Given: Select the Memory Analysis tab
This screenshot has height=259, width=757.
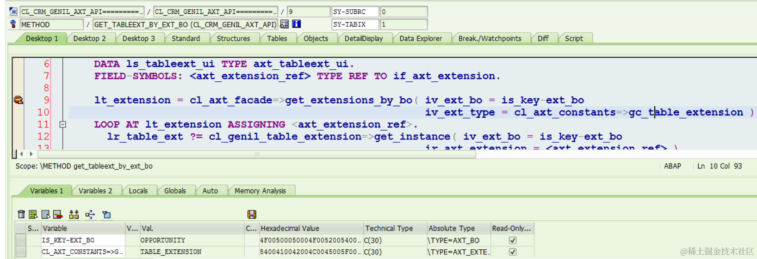Looking at the screenshot, I should pos(260,191).
